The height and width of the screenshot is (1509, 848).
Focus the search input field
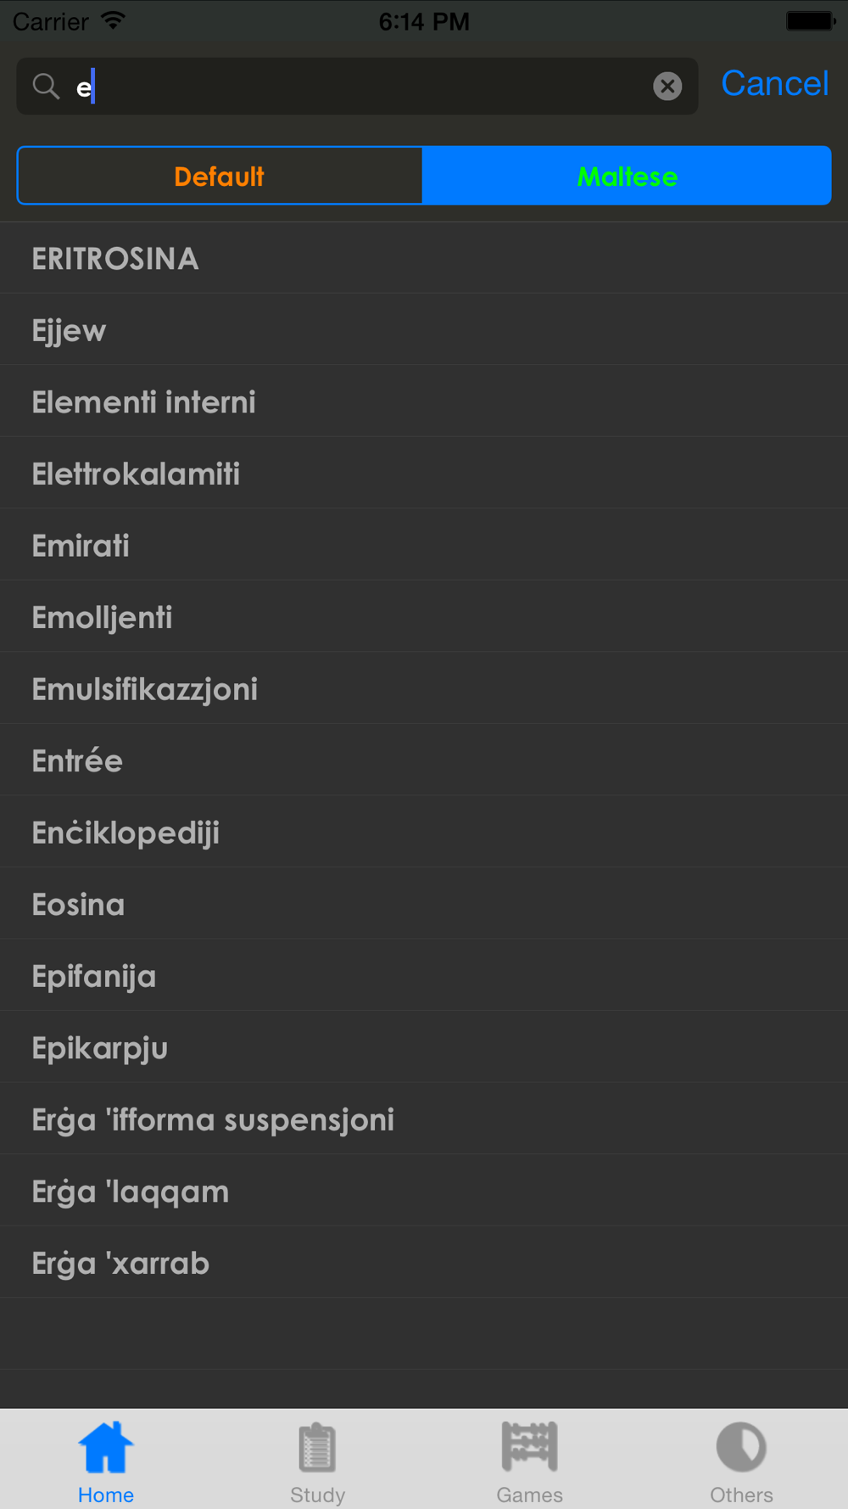(357, 86)
